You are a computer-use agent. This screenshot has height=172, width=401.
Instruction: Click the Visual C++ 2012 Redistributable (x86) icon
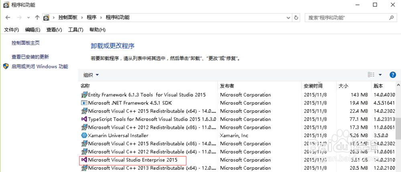[84, 127]
